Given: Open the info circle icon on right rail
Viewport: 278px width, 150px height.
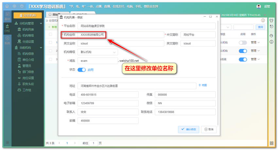Looking at the screenshot, I should point(271,42).
